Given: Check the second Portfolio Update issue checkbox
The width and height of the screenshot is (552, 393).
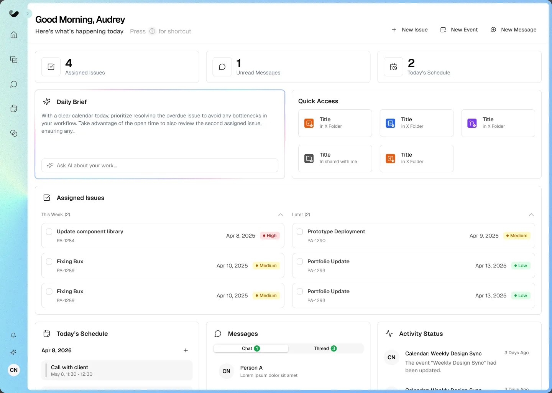Looking at the screenshot, I should 300,292.
